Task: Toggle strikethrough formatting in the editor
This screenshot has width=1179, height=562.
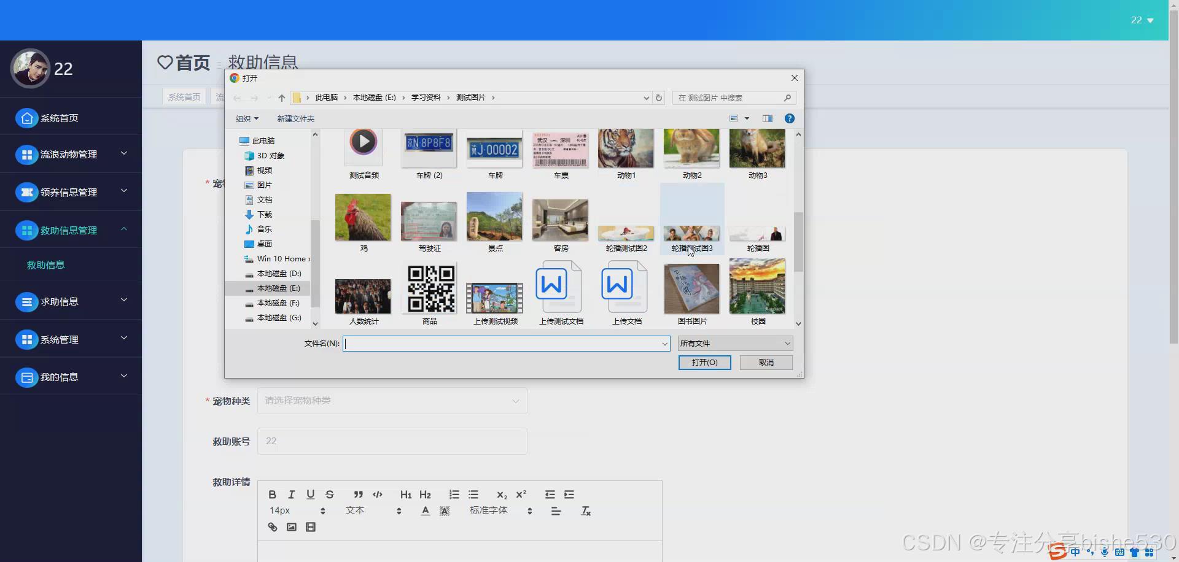Action: coord(330,495)
